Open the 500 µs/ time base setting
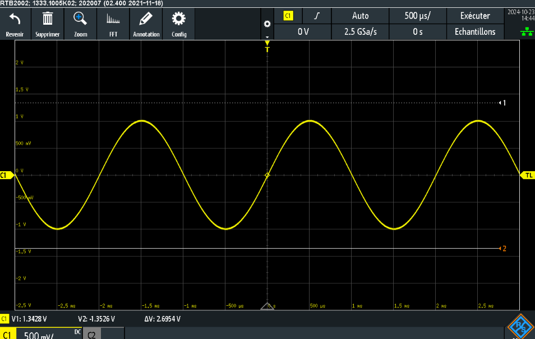Image resolution: width=535 pixels, height=339 pixels. 417,16
